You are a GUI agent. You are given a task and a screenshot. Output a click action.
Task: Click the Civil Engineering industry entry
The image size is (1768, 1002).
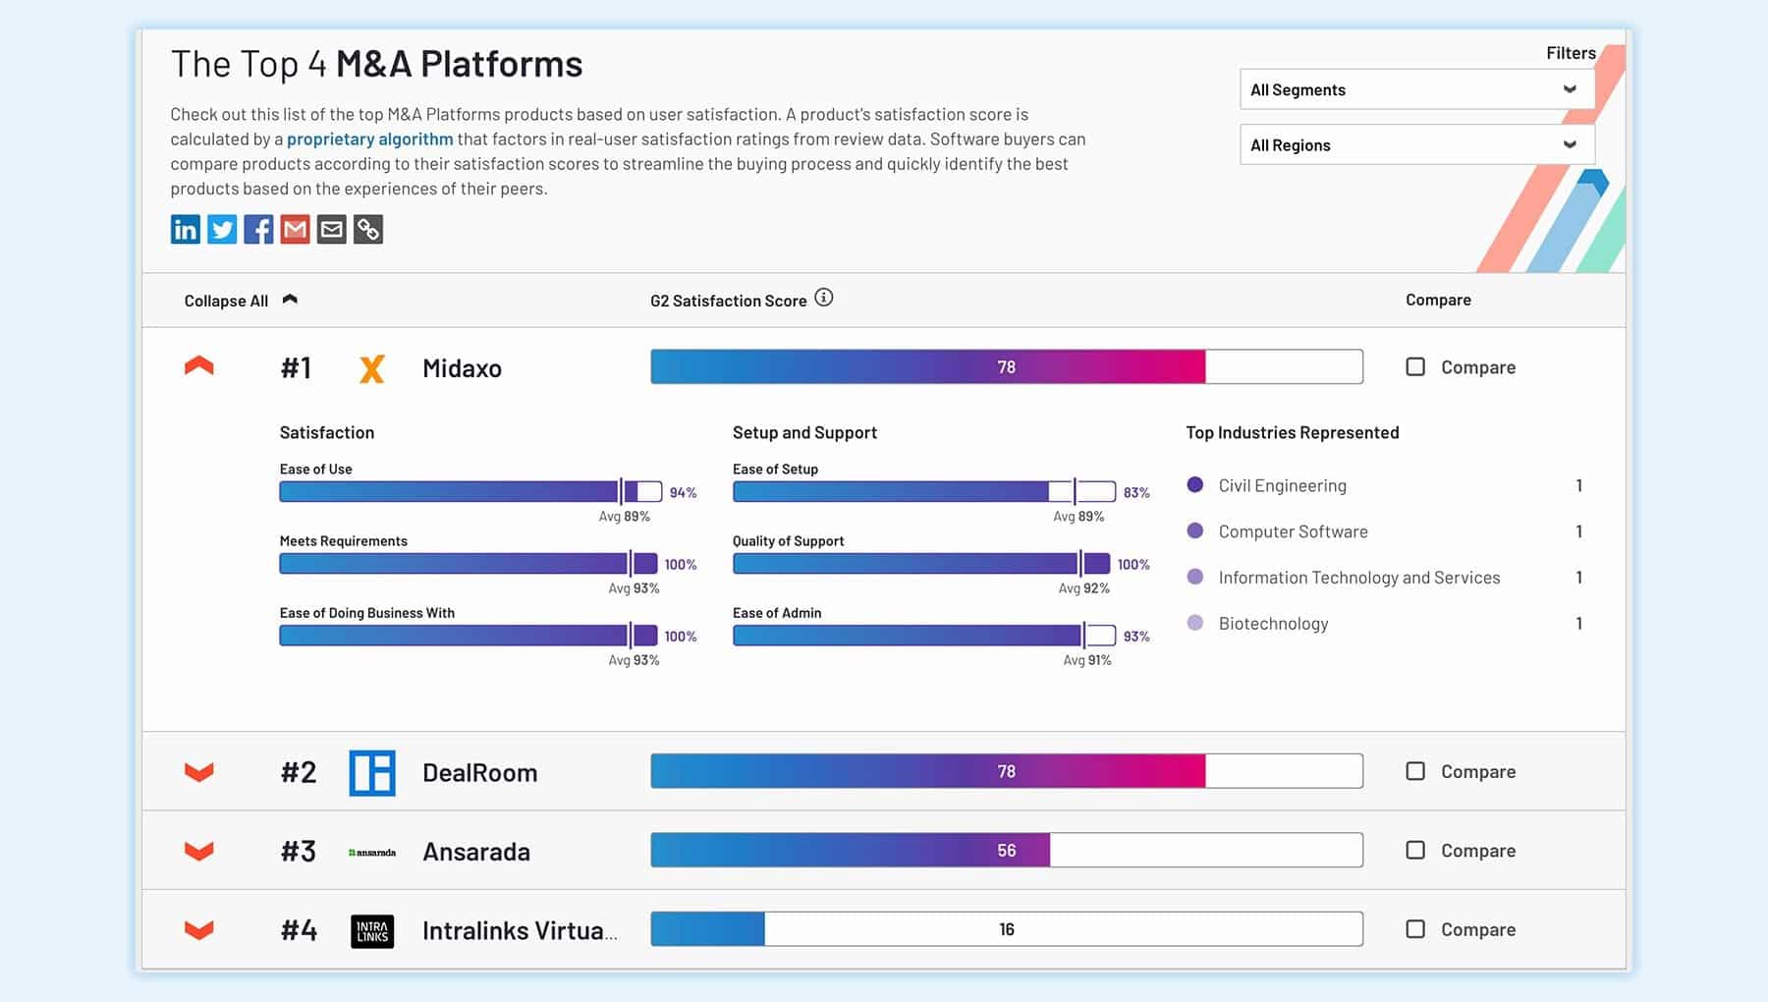click(1282, 485)
